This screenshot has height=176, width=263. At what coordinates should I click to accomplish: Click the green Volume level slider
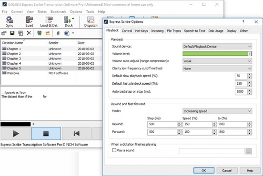pos(216,54)
